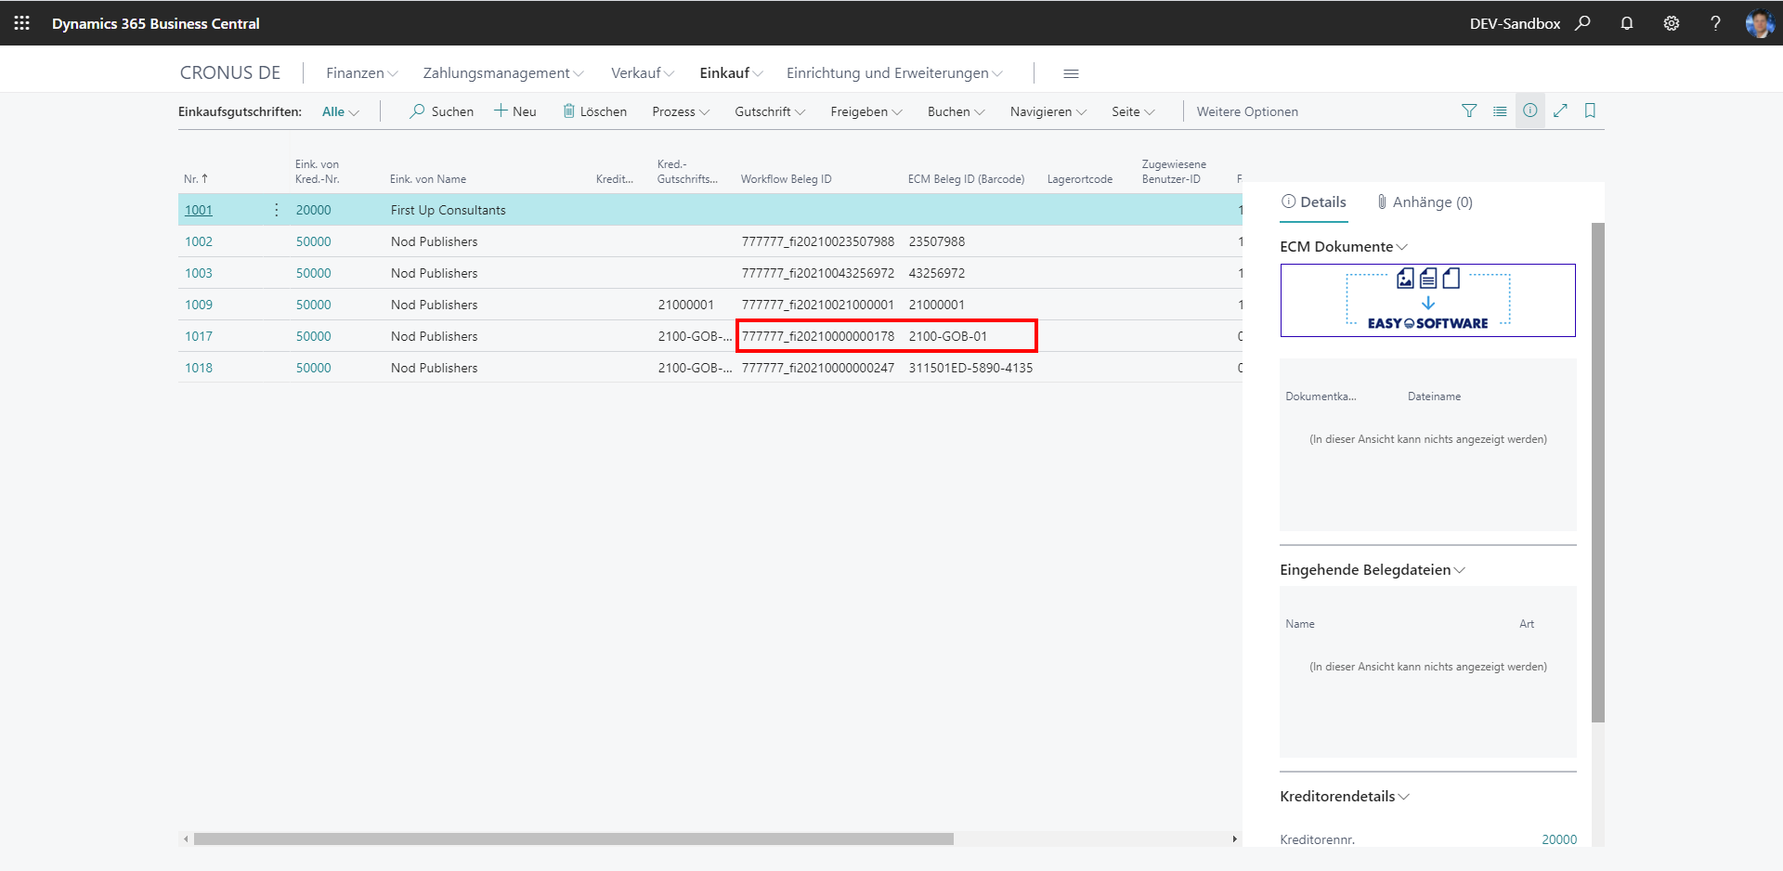1783x871 pixels.
Task: Select the Details tab in FactBox
Action: [1313, 201]
